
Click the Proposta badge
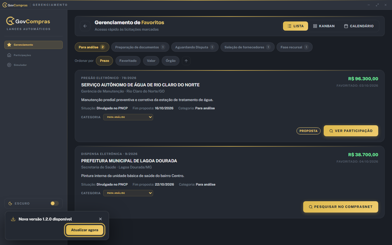click(308, 131)
